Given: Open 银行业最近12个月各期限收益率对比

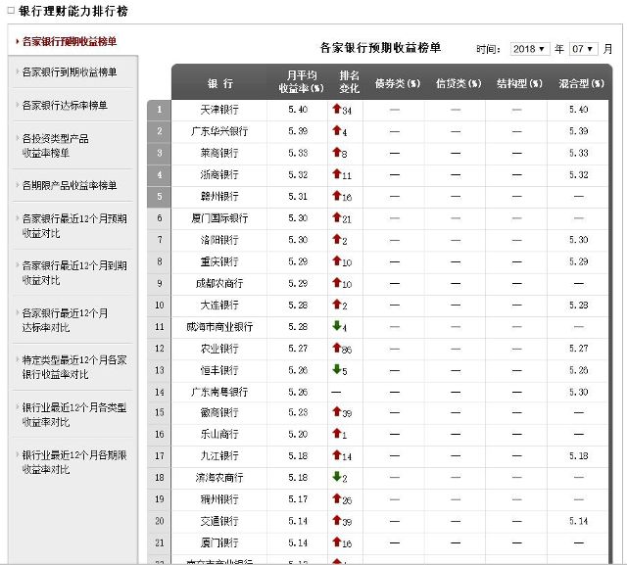Looking at the screenshot, I should (74, 462).
